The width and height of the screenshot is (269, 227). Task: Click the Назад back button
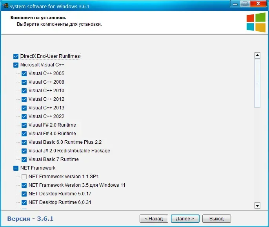(x=154, y=219)
